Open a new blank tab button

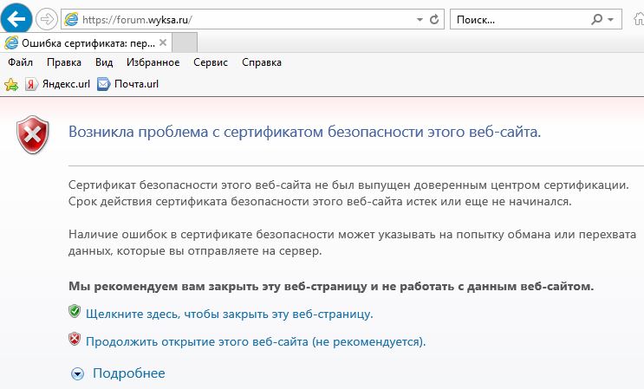(x=184, y=42)
